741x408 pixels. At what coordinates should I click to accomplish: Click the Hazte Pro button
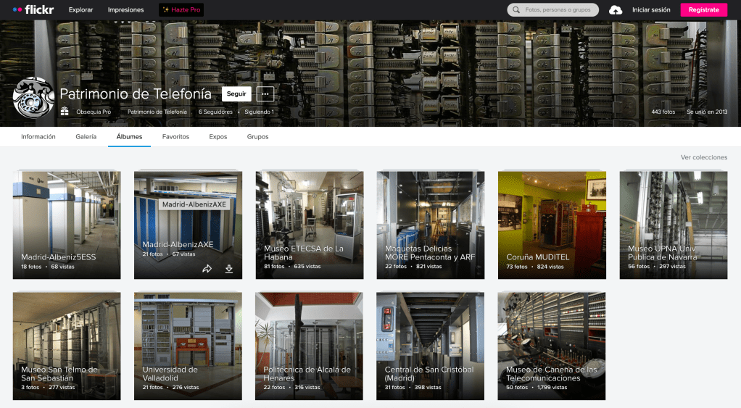pyautogui.click(x=181, y=10)
